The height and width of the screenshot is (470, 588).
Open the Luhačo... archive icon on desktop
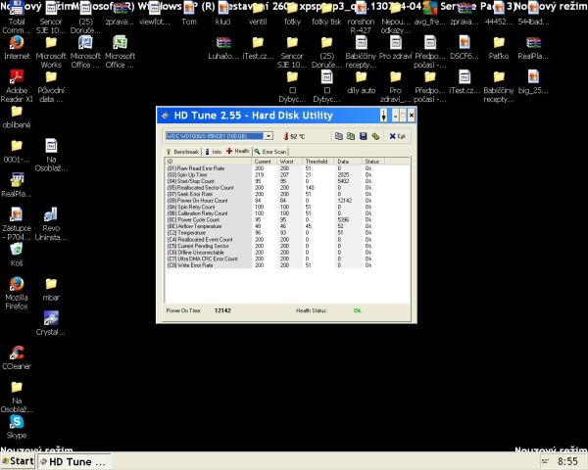(223, 48)
